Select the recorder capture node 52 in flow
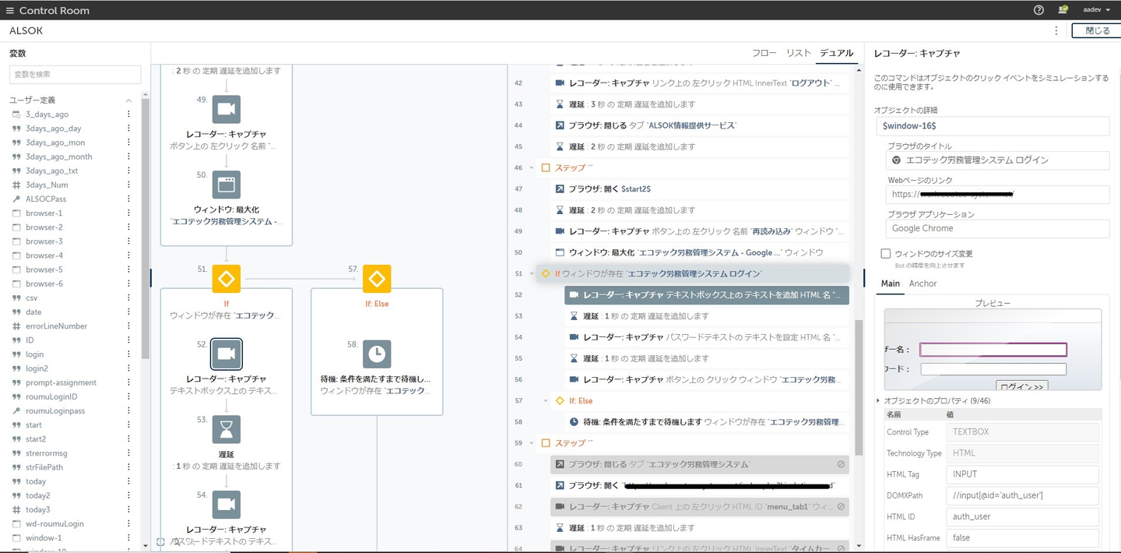The width and height of the screenshot is (1121, 553). [227, 354]
